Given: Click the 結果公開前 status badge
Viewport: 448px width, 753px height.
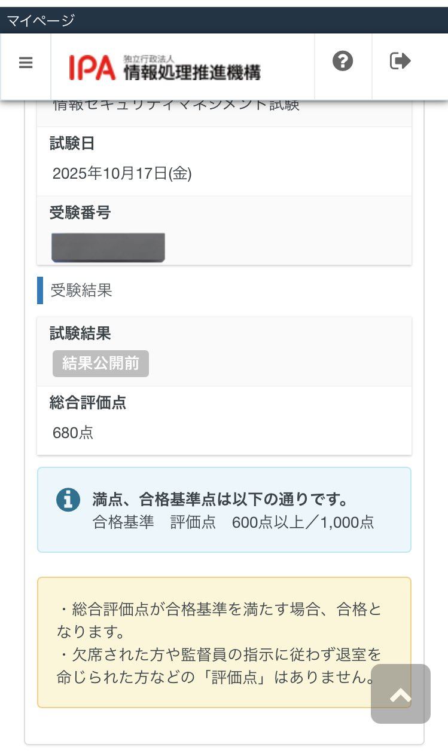Looking at the screenshot, I should pyautogui.click(x=100, y=363).
